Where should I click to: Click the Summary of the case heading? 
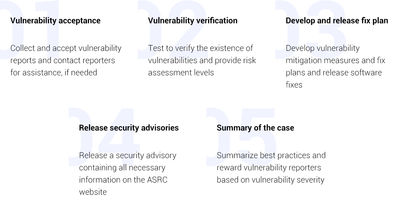point(255,128)
